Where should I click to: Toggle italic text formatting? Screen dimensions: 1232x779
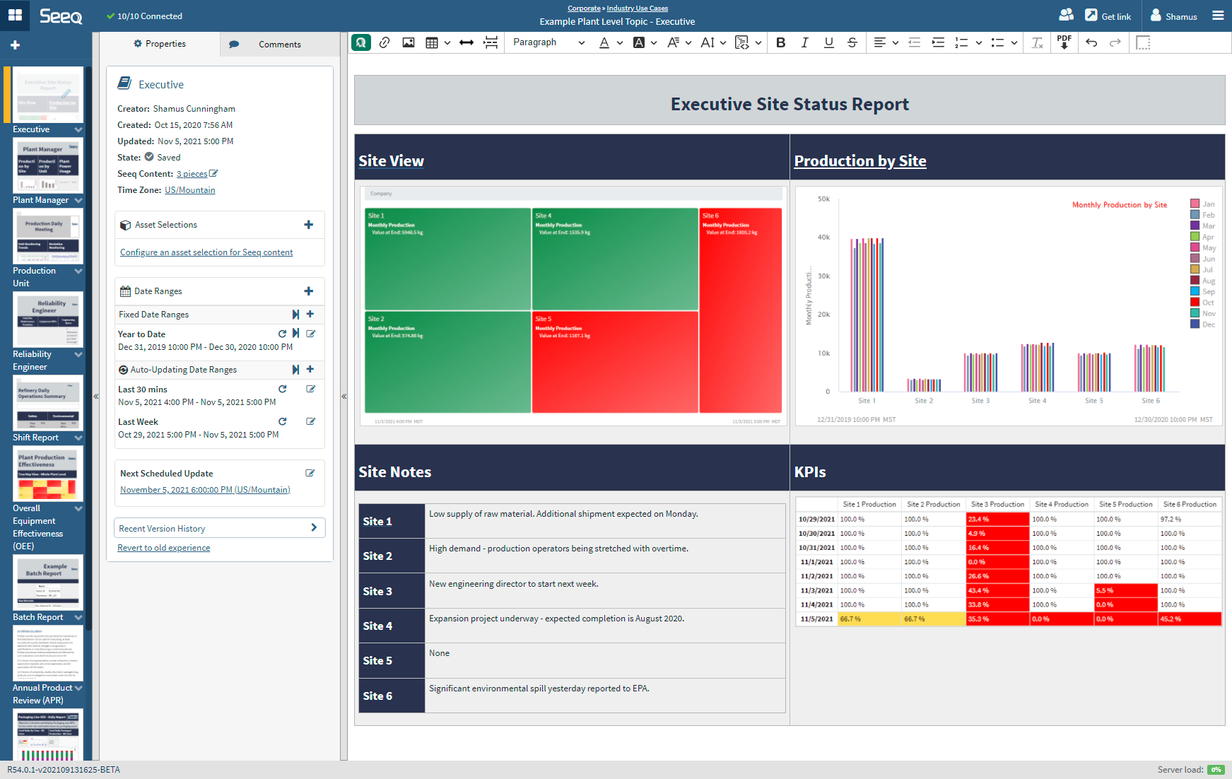(x=804, y=42)
